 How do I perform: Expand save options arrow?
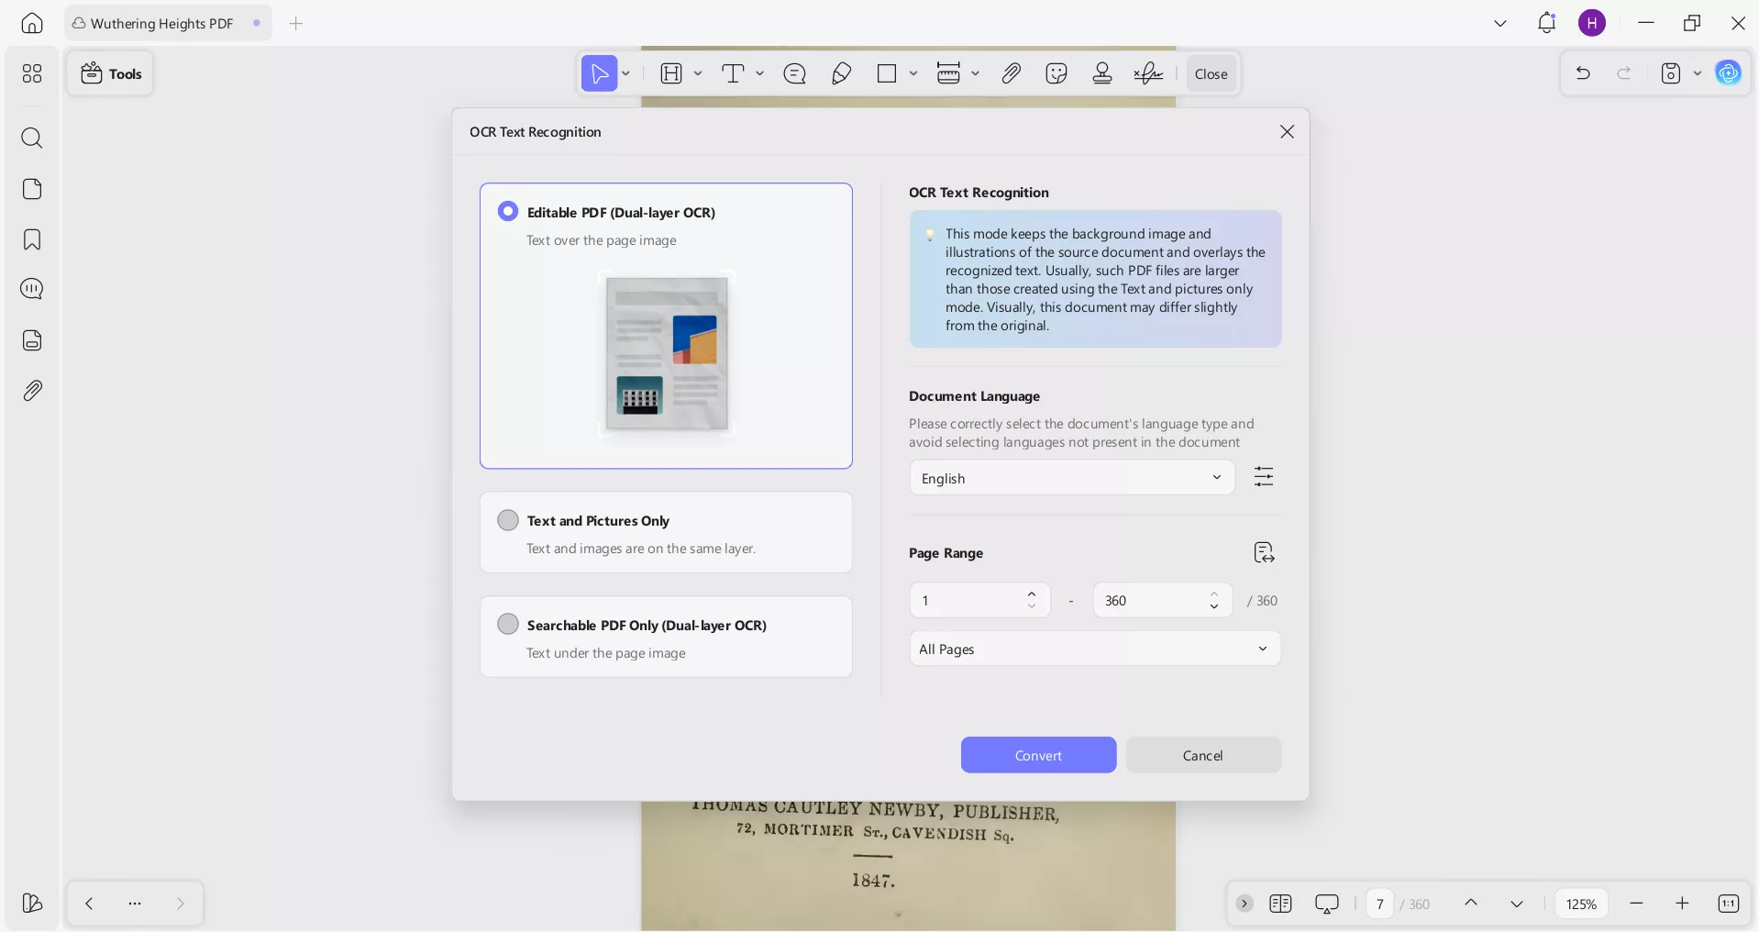tap(1698, 73)
